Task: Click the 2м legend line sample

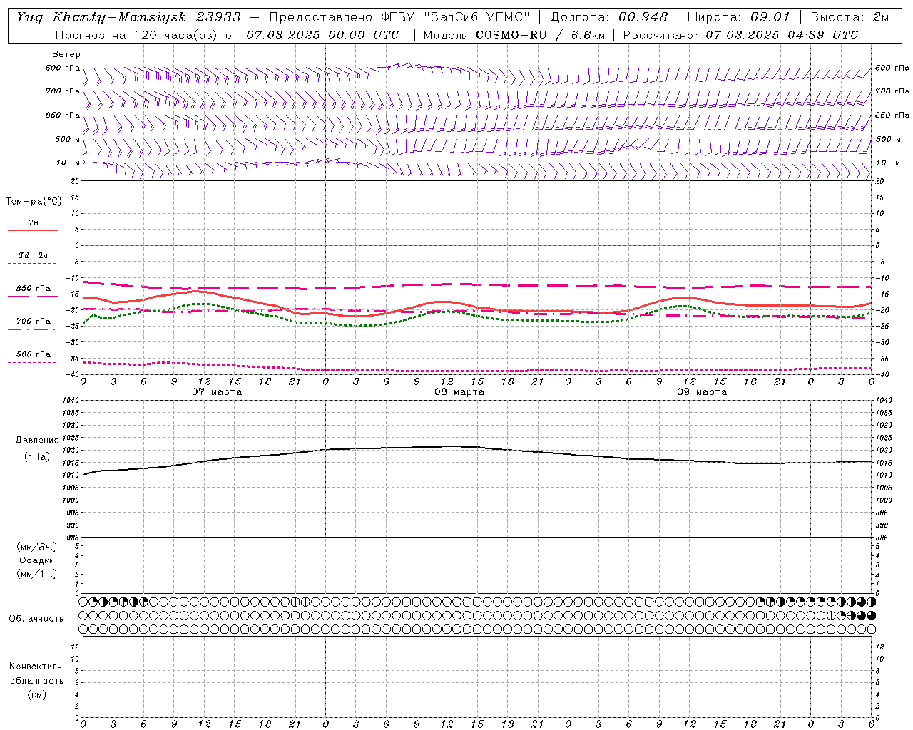Action: (33, 230)
